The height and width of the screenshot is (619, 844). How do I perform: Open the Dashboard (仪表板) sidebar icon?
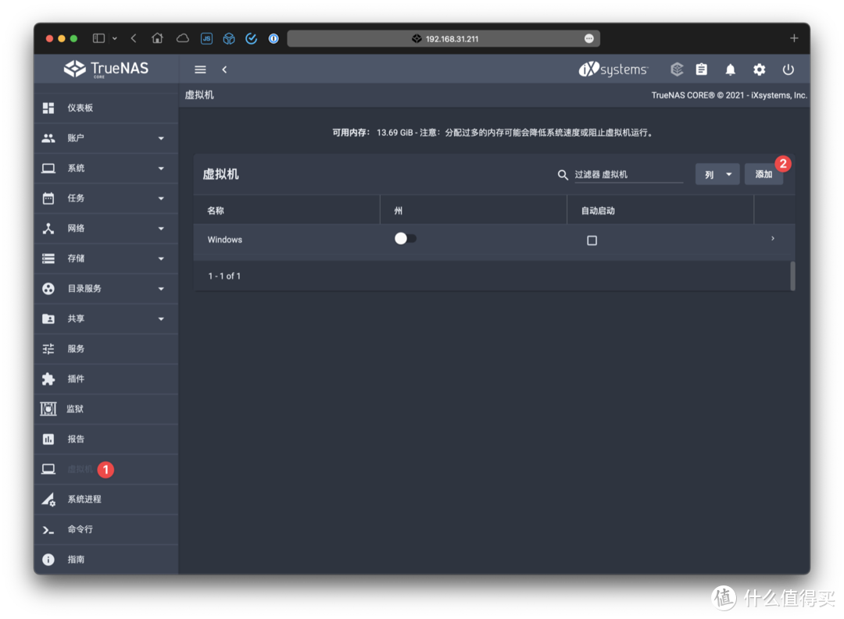48,108
